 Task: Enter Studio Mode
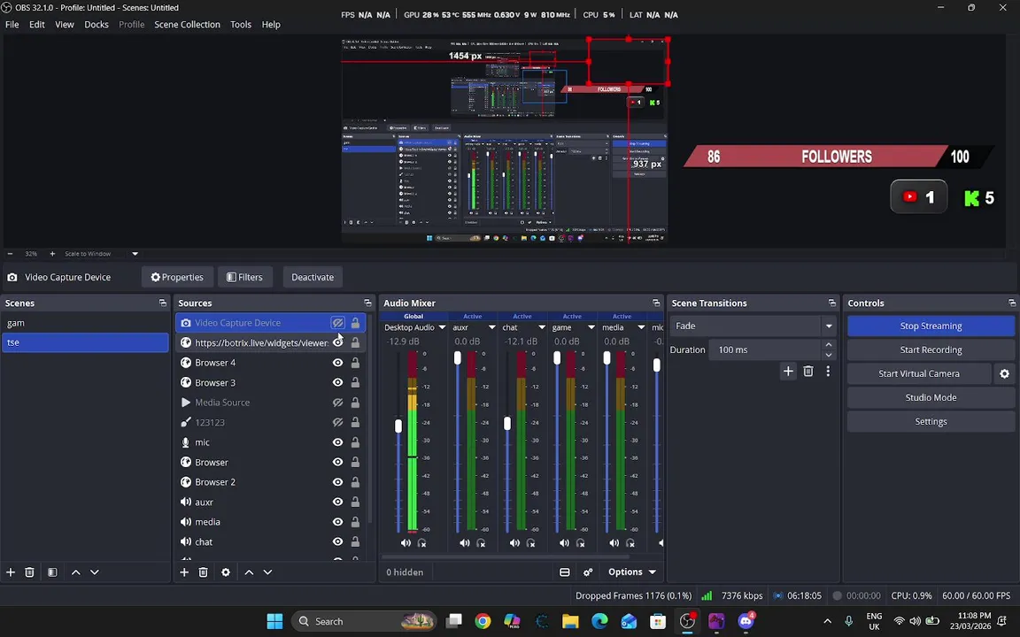click(931, 398)
